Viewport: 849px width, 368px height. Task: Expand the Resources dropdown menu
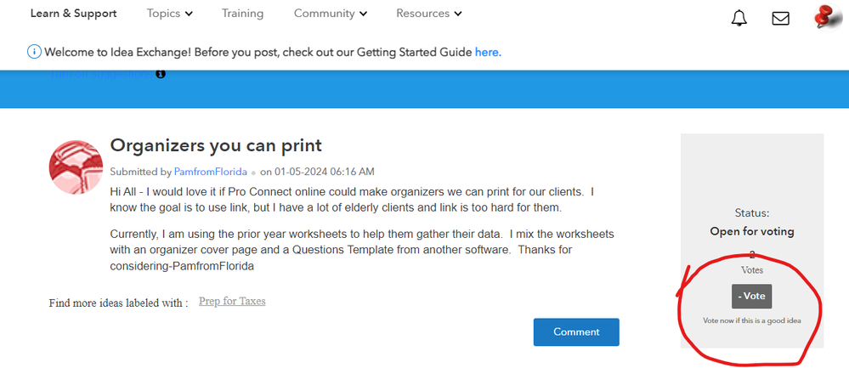(428, 14)
